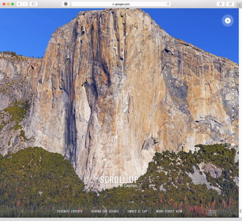Close the Safari window with red button

pos(4,4)
